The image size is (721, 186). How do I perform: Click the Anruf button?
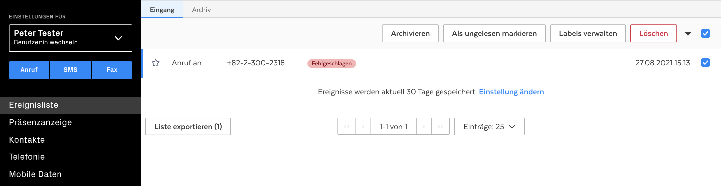pos(29,70)
